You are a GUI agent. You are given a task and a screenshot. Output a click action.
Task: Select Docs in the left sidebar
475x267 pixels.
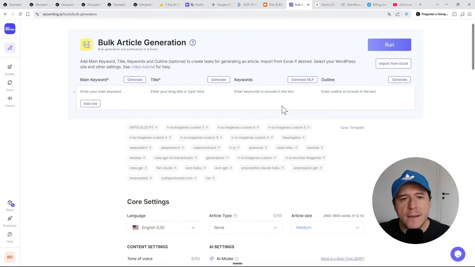[10, 86]
